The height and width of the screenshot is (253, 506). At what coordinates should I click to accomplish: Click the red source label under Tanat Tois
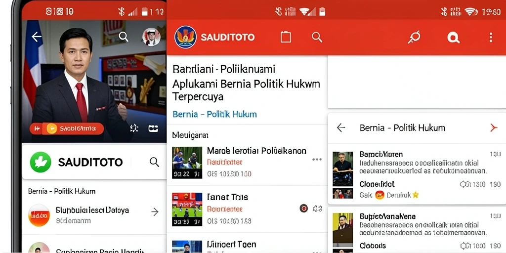click(225, 209)
